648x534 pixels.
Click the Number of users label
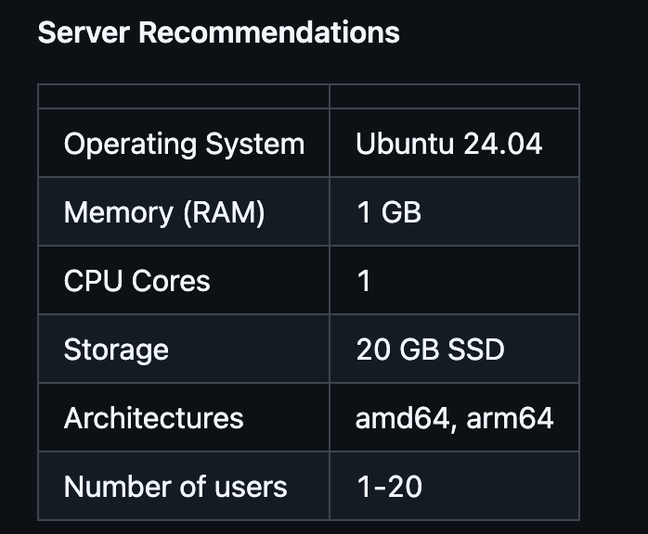pos(175,487)
